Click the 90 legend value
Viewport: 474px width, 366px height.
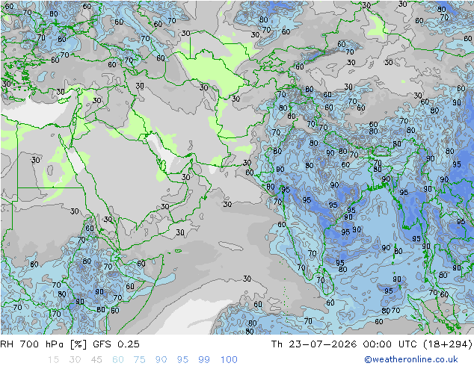161,360
